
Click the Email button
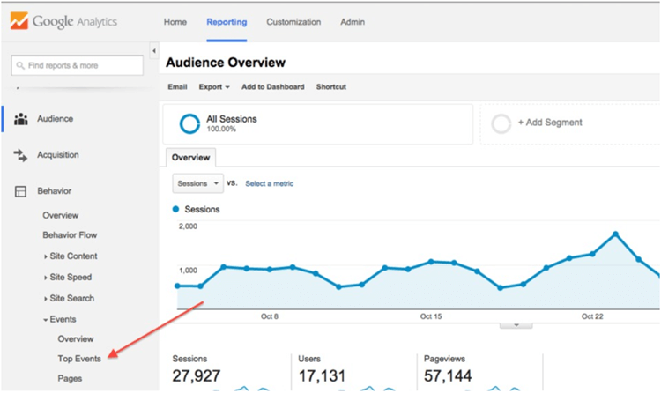pos(177,87)
